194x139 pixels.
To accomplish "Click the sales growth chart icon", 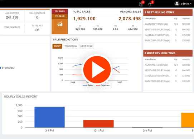I will [x=60, y=24].
